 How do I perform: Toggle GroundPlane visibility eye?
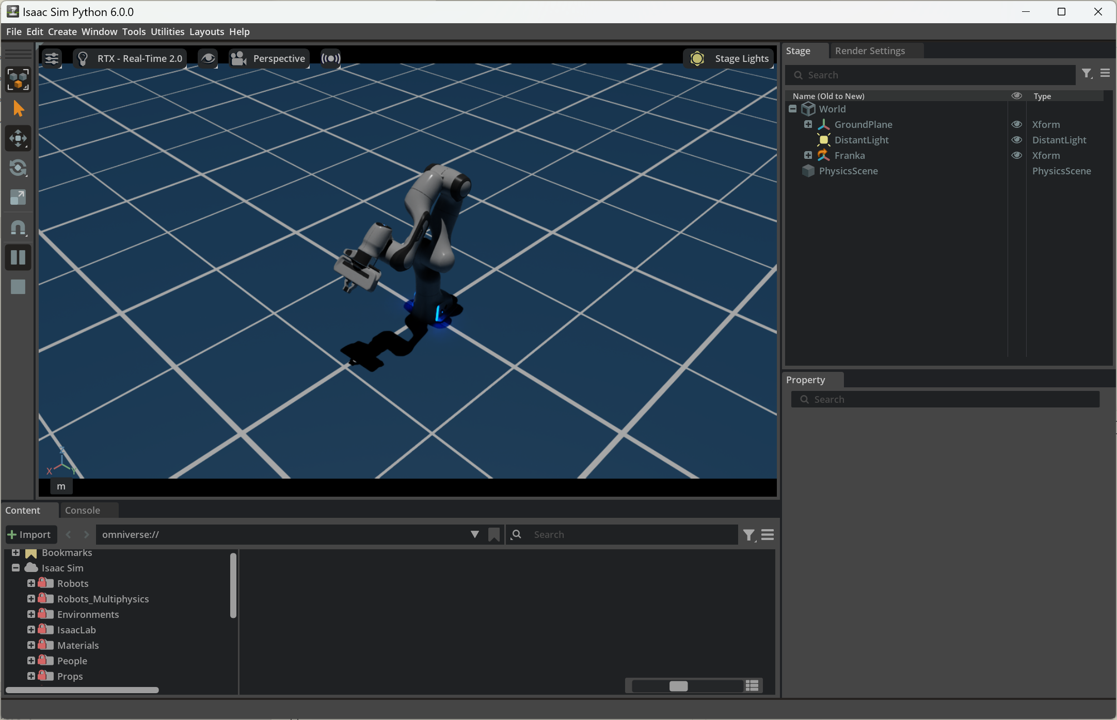pos(1016,124)
